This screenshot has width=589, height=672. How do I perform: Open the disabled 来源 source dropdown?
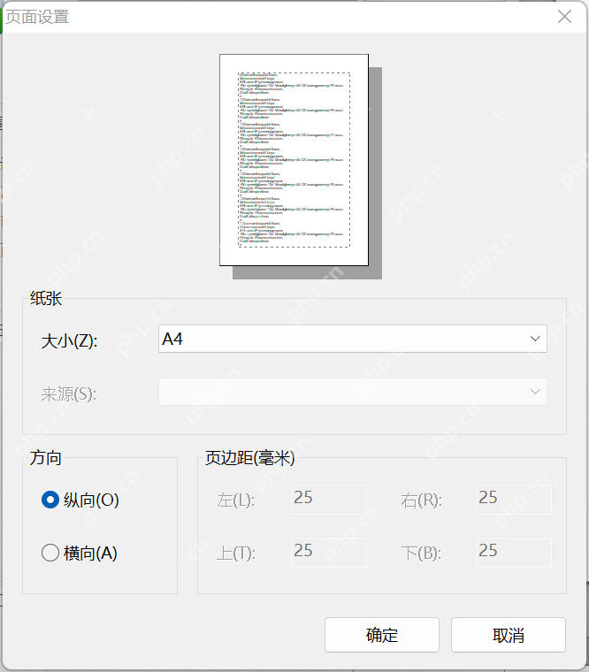click(352, 392)
